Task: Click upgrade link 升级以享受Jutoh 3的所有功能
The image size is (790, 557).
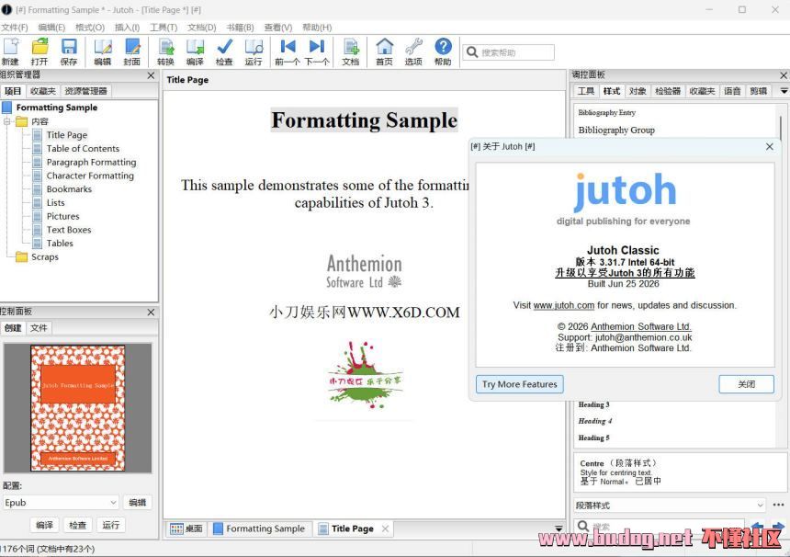Action: tap(625, 273)
